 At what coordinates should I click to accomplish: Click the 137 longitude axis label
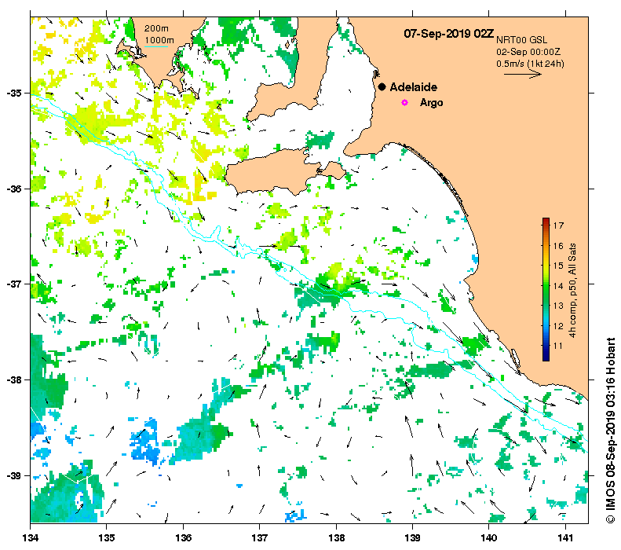point(260,537)
